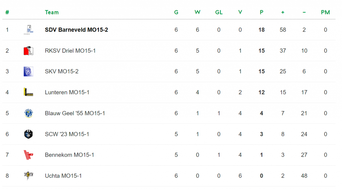Click the GL column header
The width and height of the screenshot is (342, 189).
pyautogui.click(x=219, y=12)
